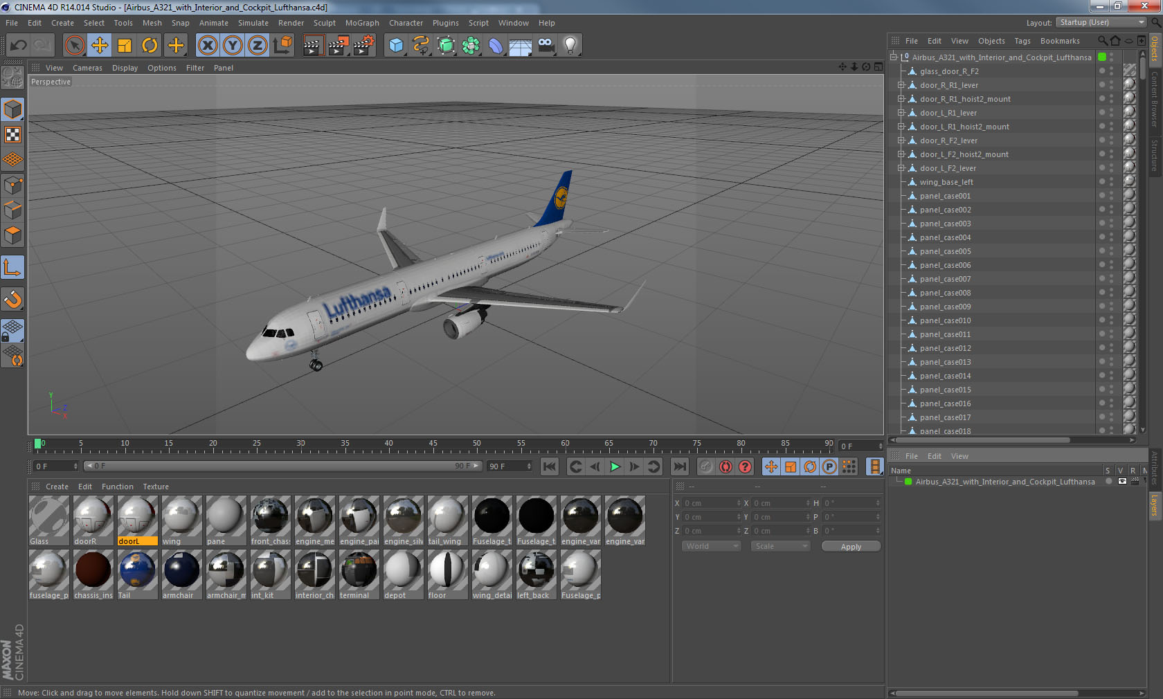The width and height of the screenshot is (1163, 699).
Task: Toggle Autokeying button
Action: (x=725, y=466)
